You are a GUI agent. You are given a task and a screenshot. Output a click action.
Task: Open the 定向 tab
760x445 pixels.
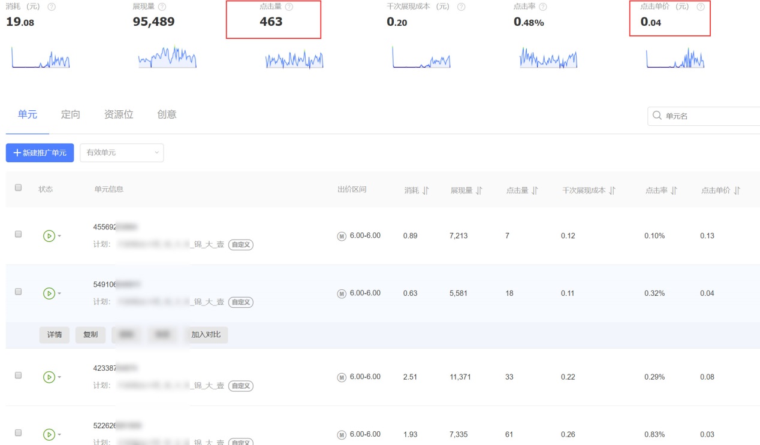click(71, 114)
